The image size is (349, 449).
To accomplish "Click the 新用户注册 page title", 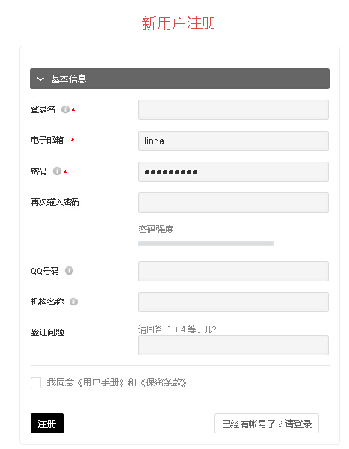I will pos(179,23).
